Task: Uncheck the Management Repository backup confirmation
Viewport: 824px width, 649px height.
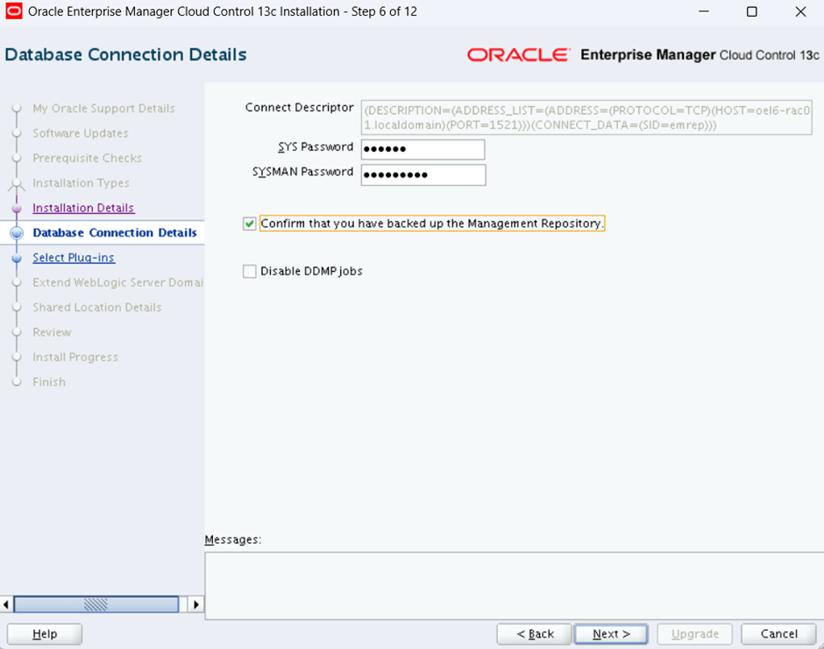Action: pyautogui.click(x=250, y=225)
